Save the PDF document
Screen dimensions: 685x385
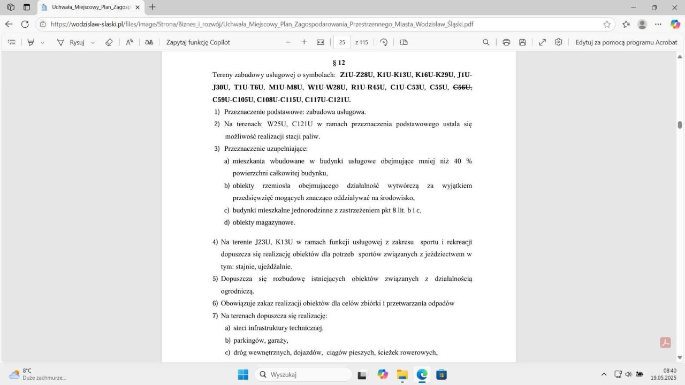522,42
